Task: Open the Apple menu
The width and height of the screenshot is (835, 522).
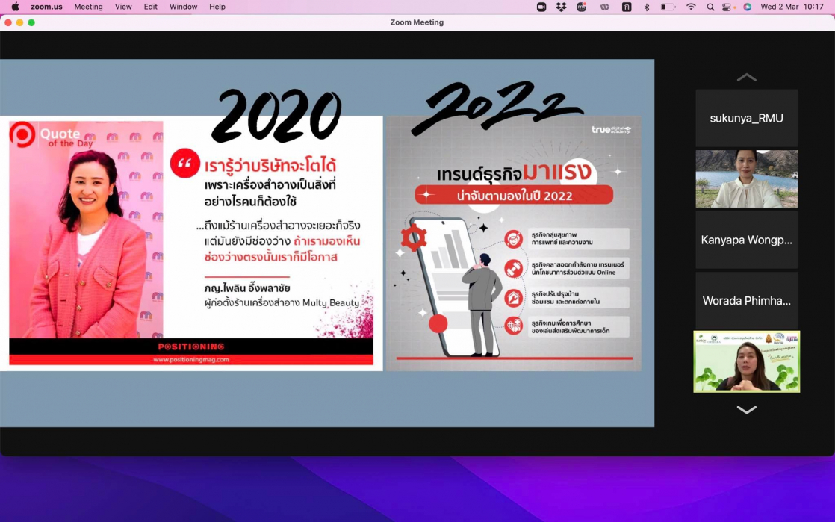Action: point(15,7)
